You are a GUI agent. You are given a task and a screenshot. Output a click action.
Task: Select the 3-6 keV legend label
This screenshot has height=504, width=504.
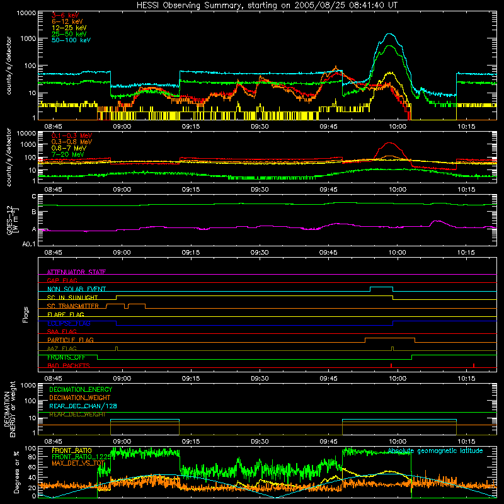[66, 15]
